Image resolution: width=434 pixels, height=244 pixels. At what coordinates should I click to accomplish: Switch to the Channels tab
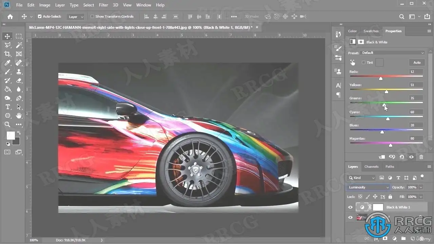[x=371, y=166]
